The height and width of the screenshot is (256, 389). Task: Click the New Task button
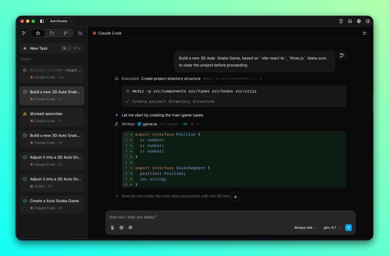coord(39,48)
